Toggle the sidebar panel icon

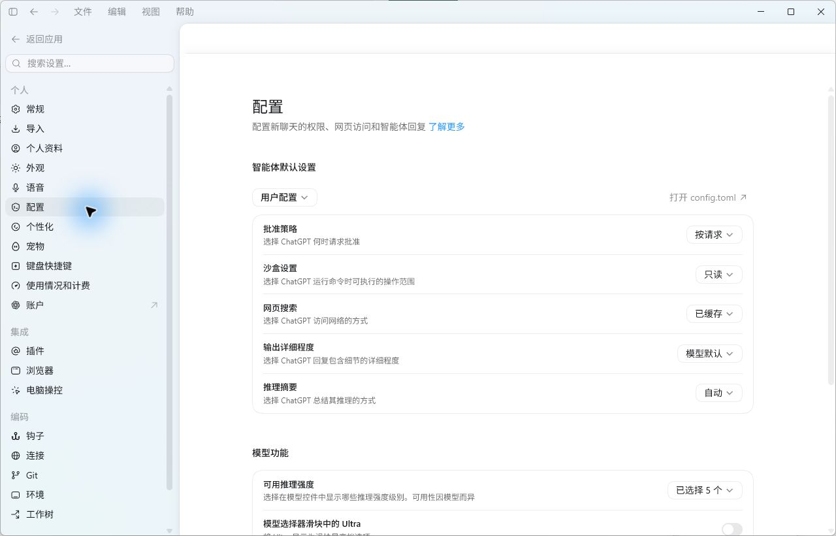click(x=13, y=12)
